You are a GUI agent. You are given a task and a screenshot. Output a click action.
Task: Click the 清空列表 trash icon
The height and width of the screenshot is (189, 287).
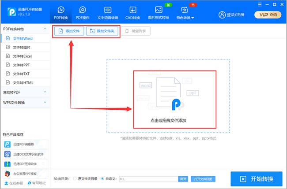[x=127, y=31]
